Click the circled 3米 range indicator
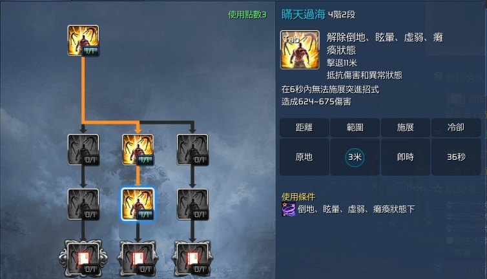This screenshot has height=279, width=487. coord(355,157)
